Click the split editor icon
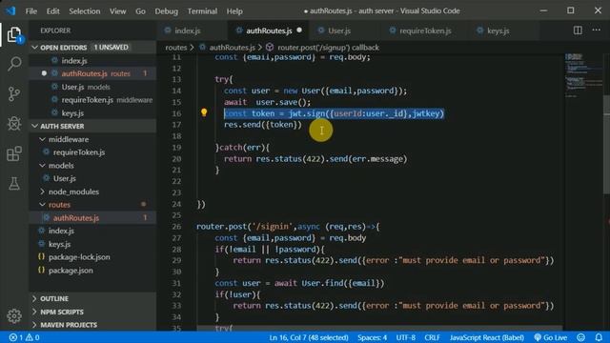 578,30
